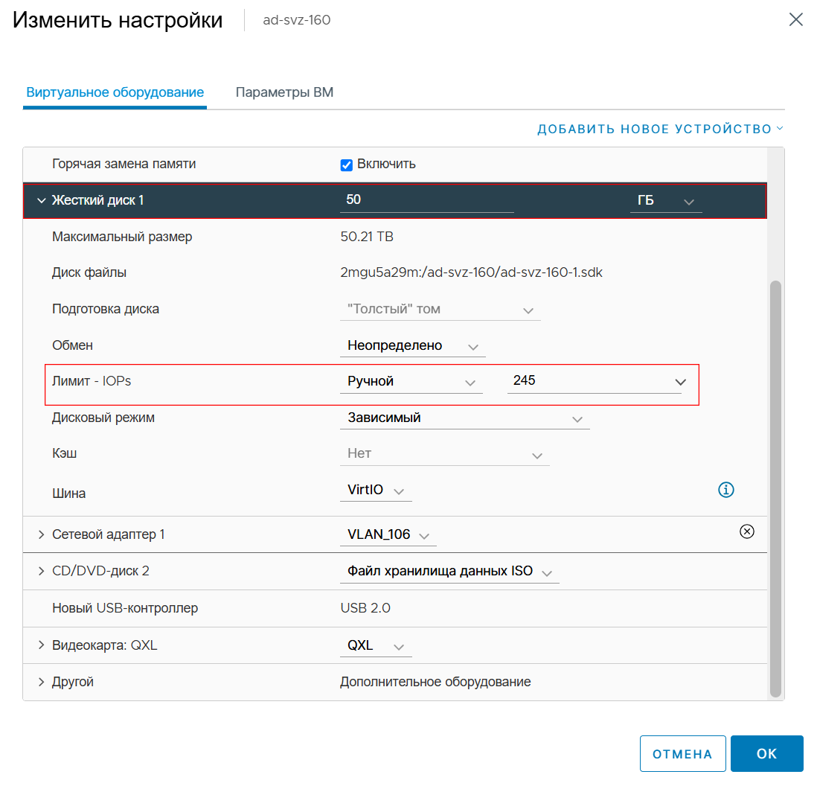Click Максимальный размер value 50.21 TB
Screen dimensions: 817x786
(367, 237)
